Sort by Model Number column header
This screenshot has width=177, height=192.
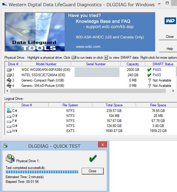46,64
